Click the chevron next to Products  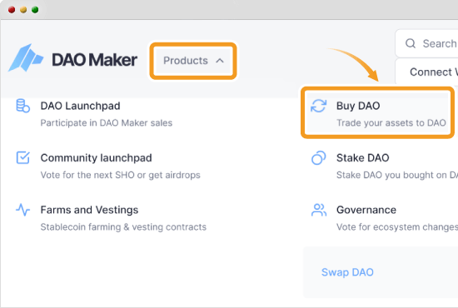(220, 61)
